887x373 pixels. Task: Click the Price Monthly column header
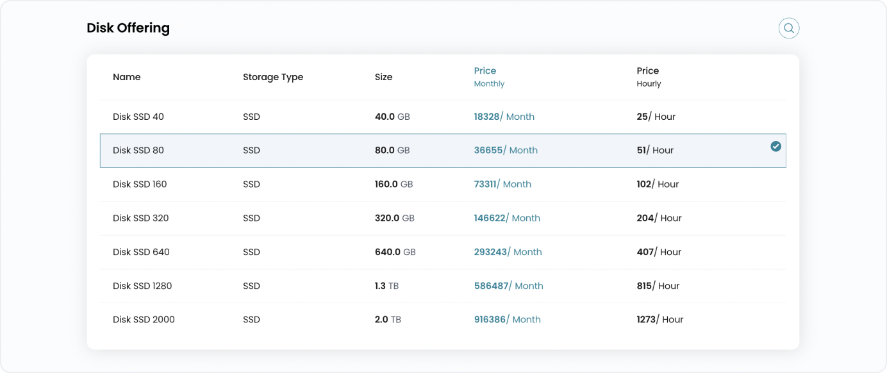(488, 76)
